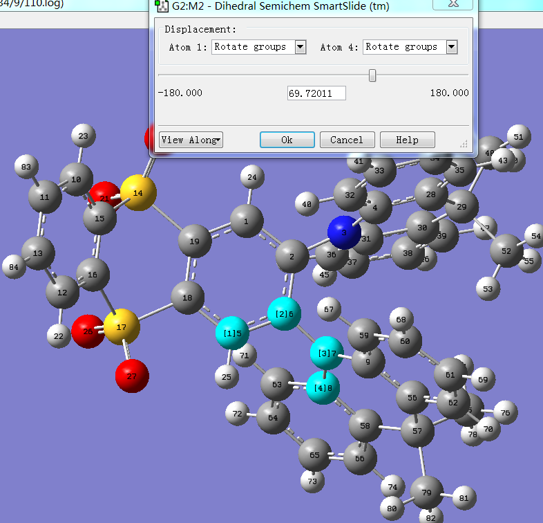Close the Dihedral SmartSlide dialog
This screenshot has width=543, height=523.
pos(453,4)
